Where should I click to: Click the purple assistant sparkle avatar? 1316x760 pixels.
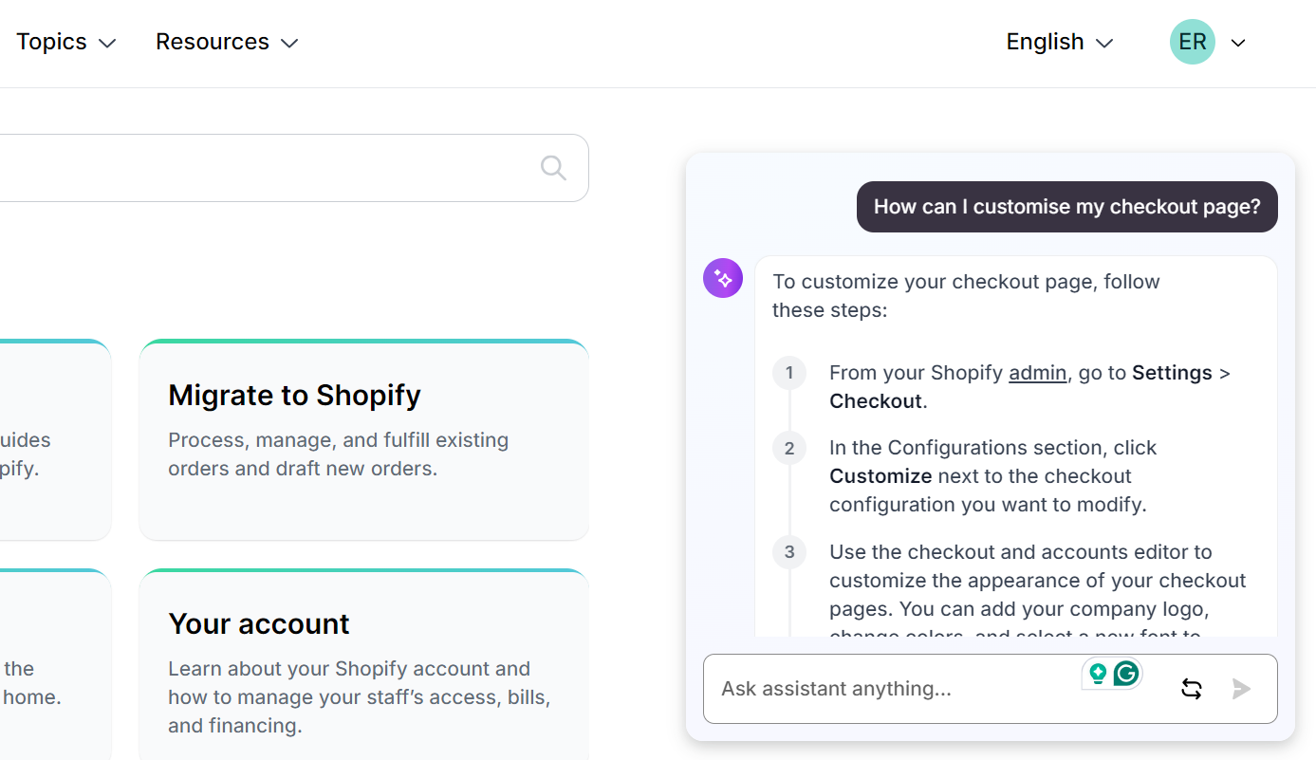723,278
